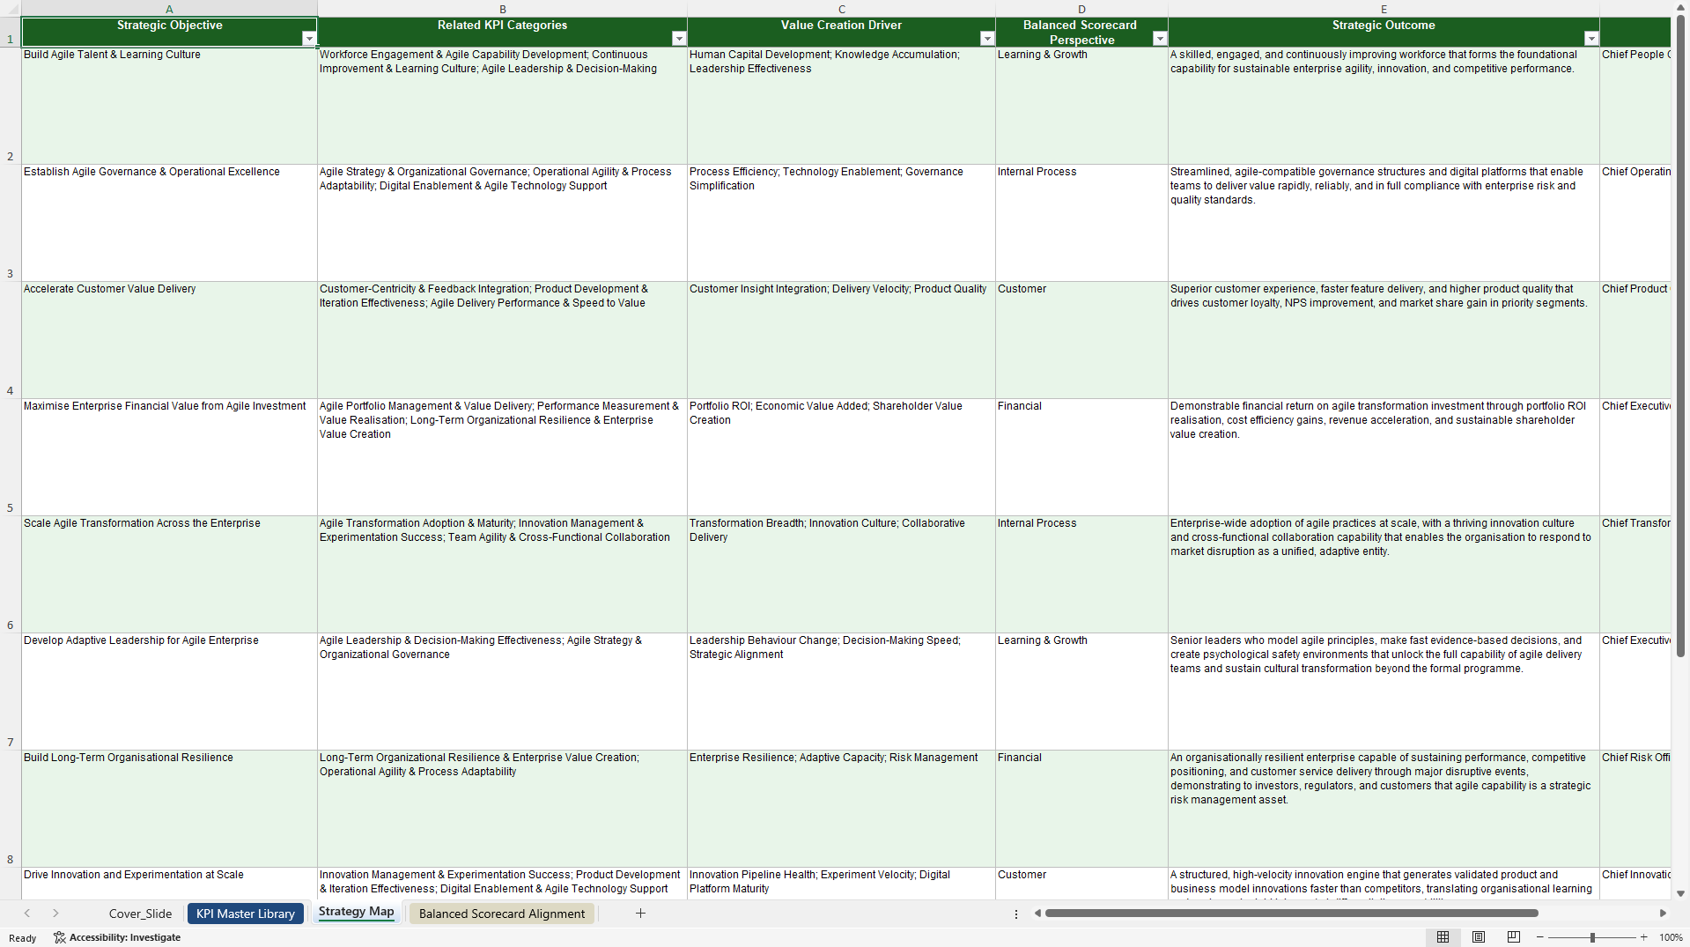This screenshot has height=947, width=1690.
Task: Open the Strategic Outcome filter dropdown
Action: pyautogui.click(x=1591, y=39)
